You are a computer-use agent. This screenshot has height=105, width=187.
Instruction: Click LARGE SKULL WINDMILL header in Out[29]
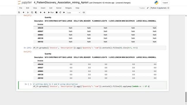[x=146, y=57]
